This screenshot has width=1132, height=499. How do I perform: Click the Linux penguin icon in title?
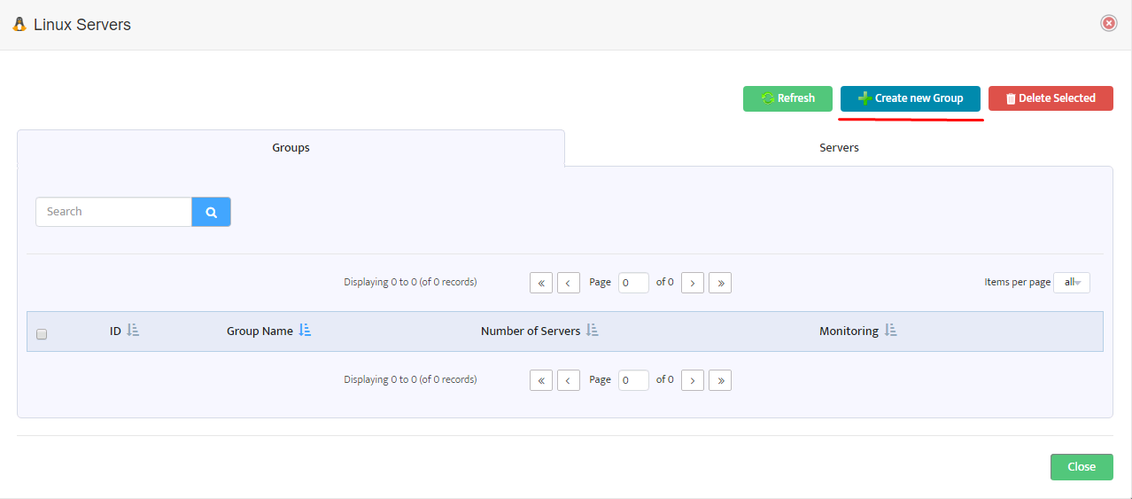pos(19,25)
